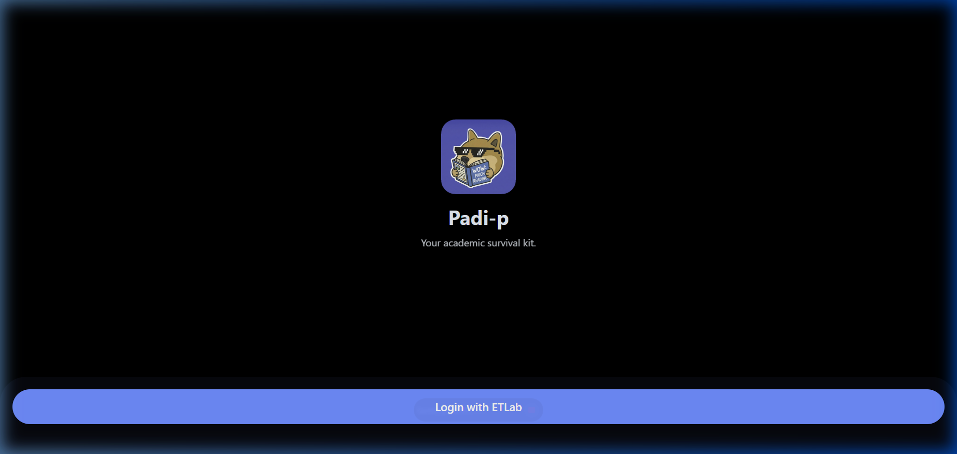This screenshot has height=454, width=957.
Task: Select the "Login with ETLab" label text
Action: tap(478, 407)
